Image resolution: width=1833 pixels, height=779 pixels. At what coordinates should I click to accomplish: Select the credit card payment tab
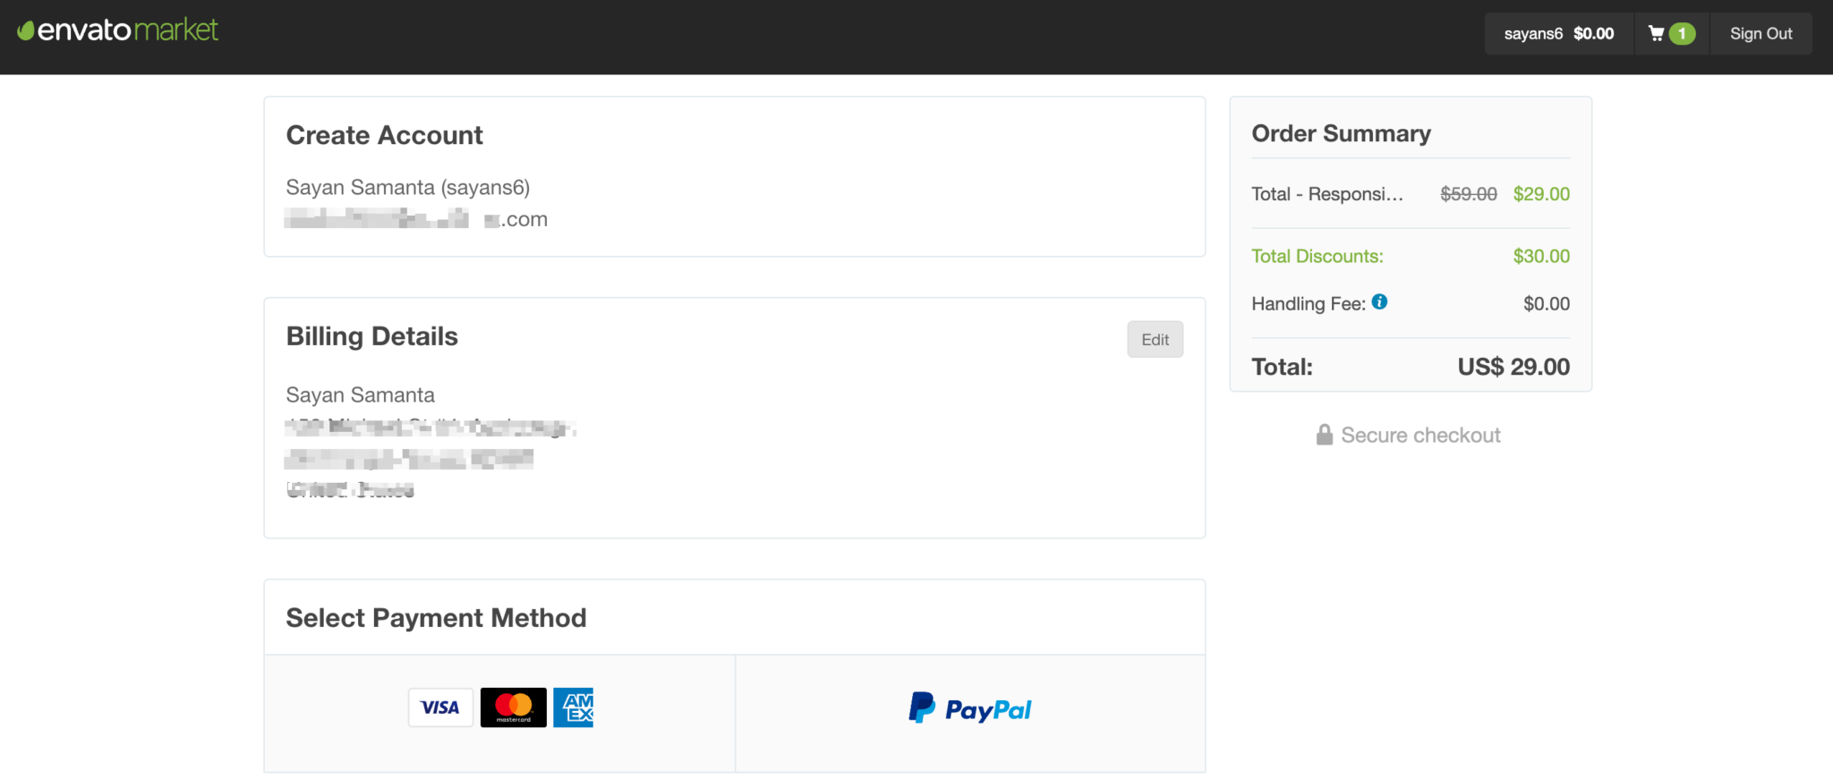[500, 713]
